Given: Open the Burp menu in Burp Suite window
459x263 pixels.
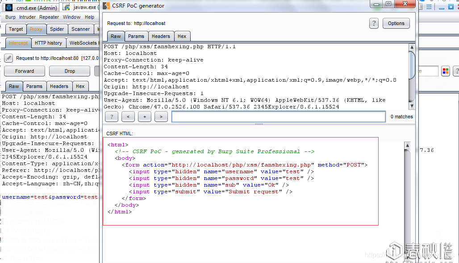Looking at the screenshot, I should click(x=10, y=17).
